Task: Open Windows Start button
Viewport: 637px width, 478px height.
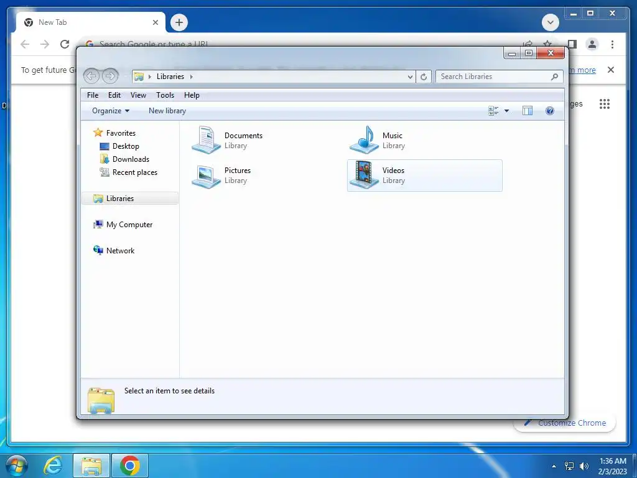Action: [17, 466]
